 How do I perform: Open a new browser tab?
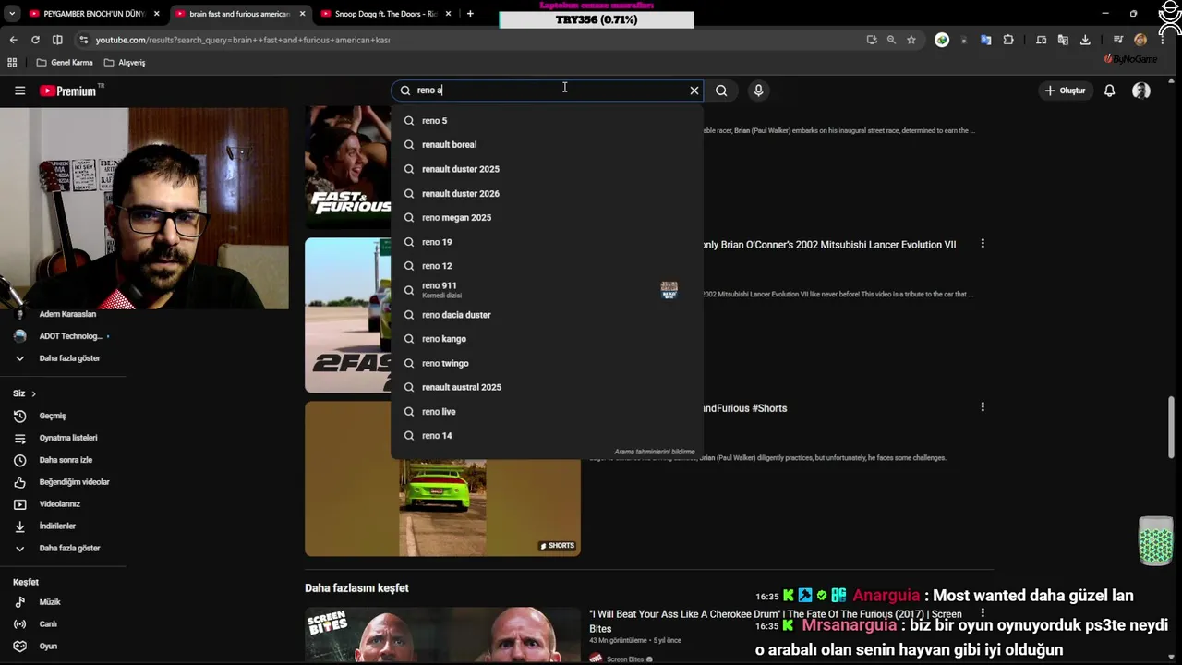tap(470, 14)
